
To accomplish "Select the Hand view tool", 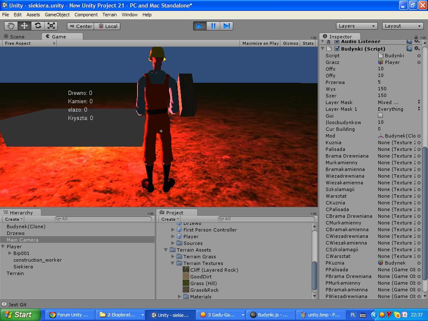I will tap(11, 26).
